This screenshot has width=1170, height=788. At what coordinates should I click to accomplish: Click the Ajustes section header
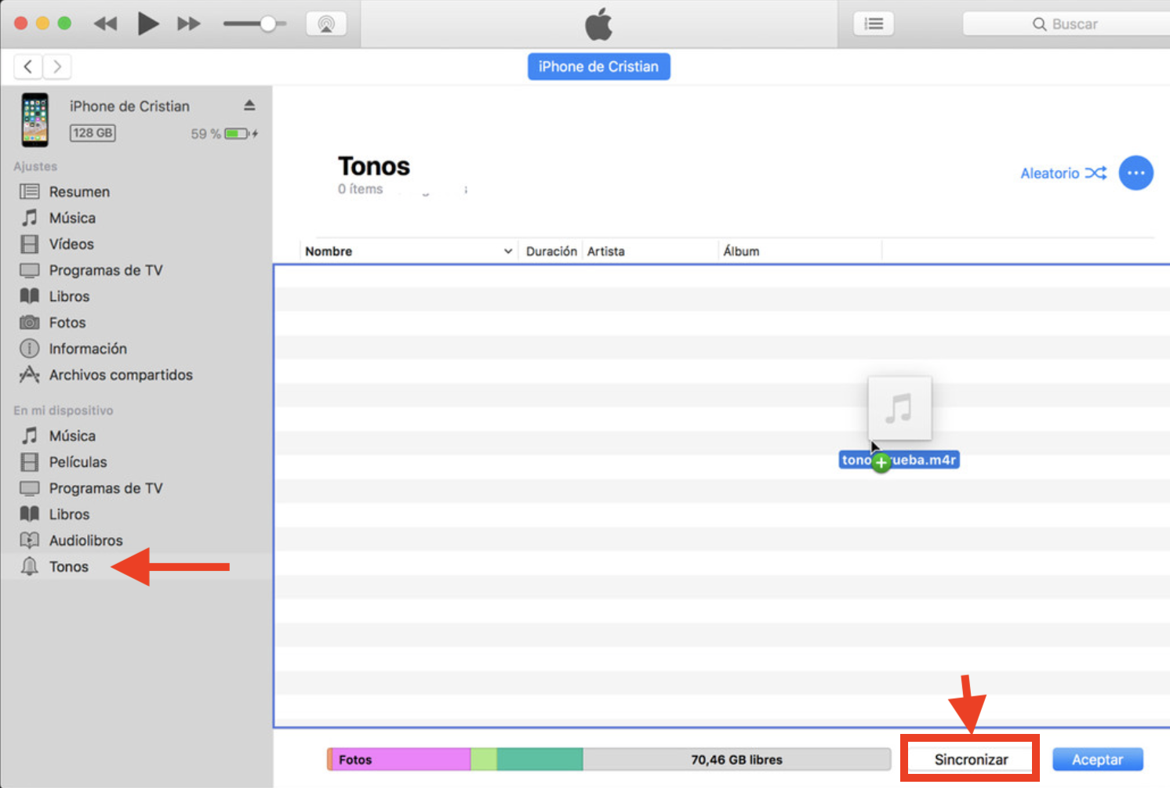[x=35, y=166]
